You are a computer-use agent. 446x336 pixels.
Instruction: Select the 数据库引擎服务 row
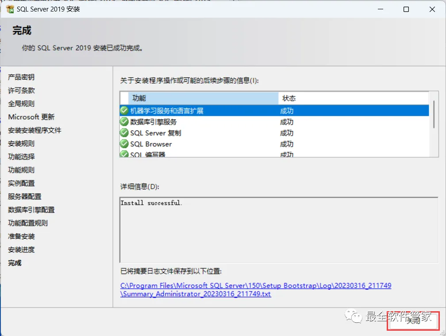pos(274,122)
